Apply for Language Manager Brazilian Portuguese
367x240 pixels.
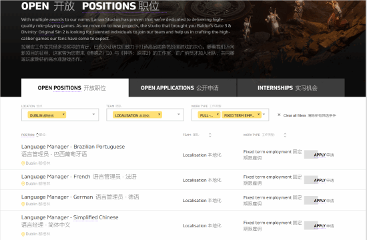tap(320, 155)
